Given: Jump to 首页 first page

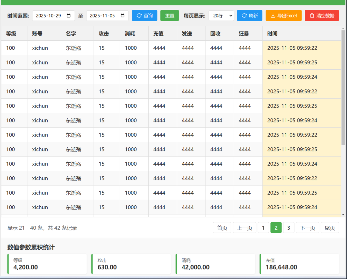Looking at the screenshot, I should tap(222, 228).
